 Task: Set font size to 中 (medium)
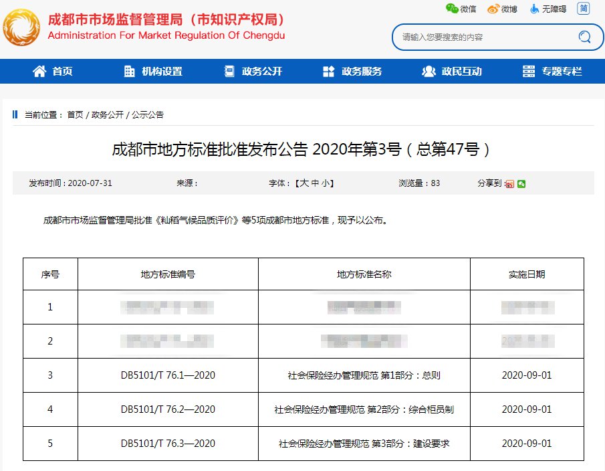click(x=314, y=183)
